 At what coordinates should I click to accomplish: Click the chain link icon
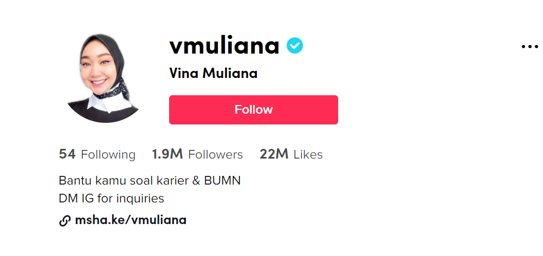[x=64, y=221]
